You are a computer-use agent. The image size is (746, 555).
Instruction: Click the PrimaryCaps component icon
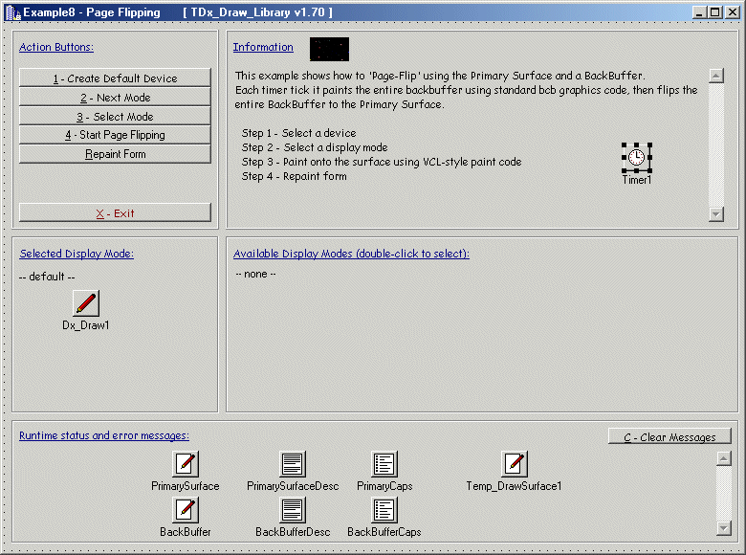384,464
